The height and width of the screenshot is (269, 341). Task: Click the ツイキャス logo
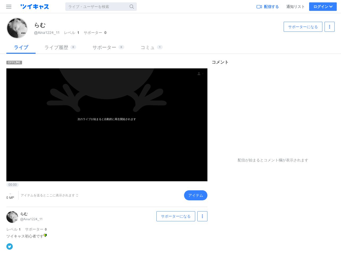[35, 7]
